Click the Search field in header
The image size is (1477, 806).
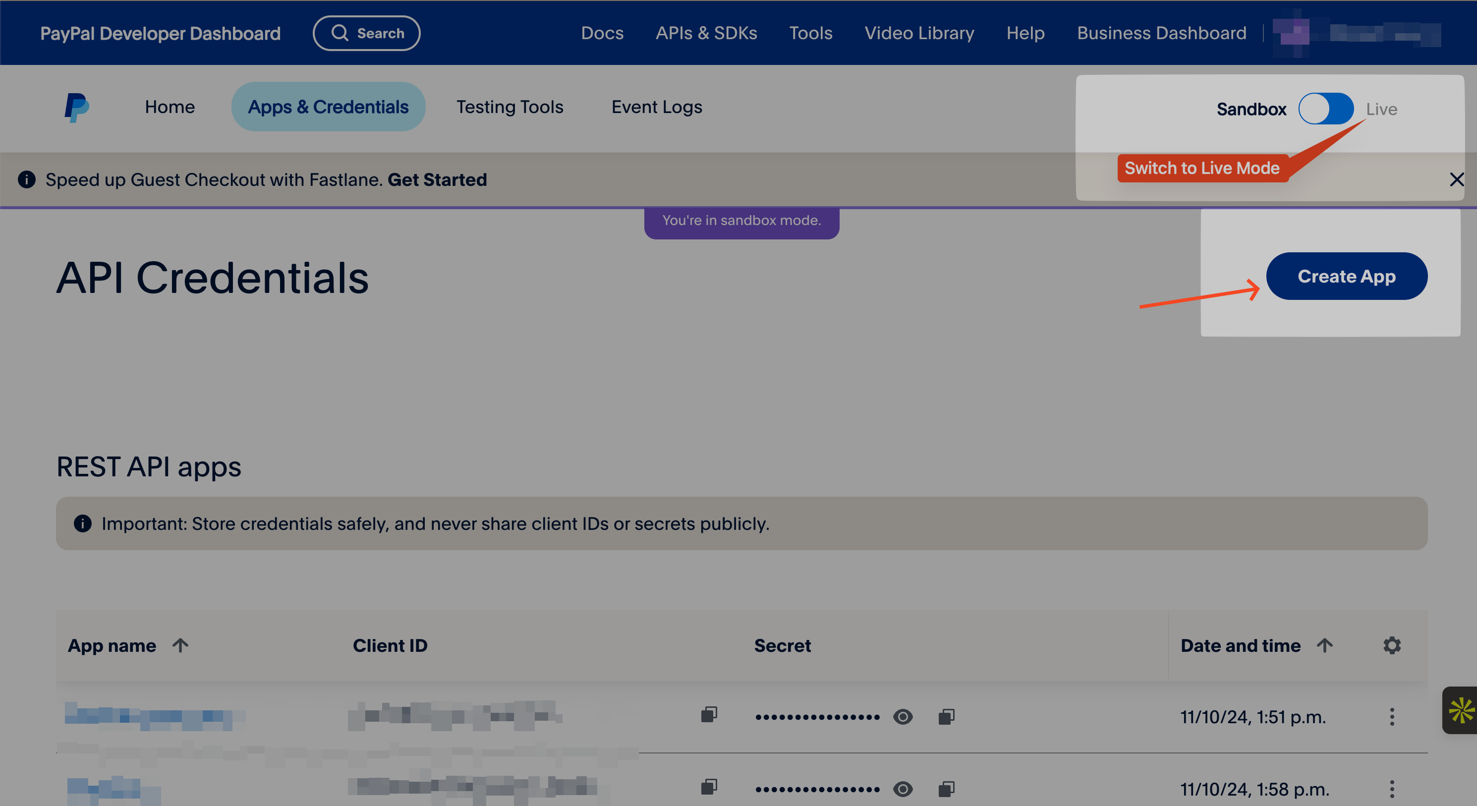[x=366, y=33]
